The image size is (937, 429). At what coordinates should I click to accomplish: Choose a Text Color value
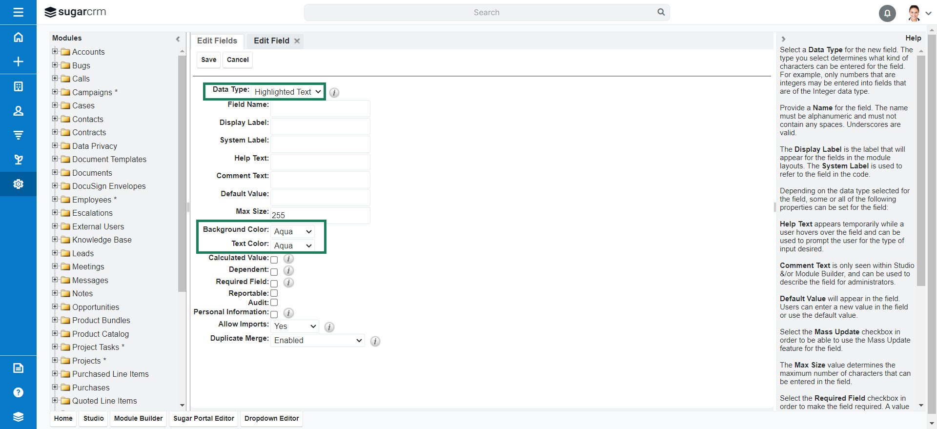pyautogui.click(x=292, y=245)
